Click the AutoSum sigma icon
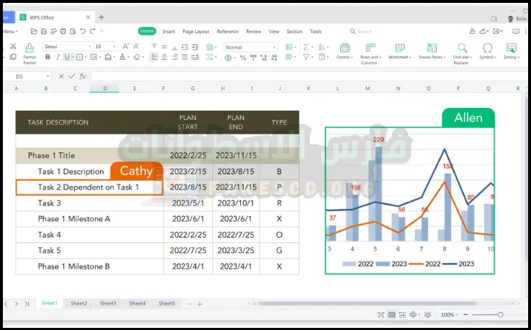This screenshot has height=330, width=531. [306, 47]
